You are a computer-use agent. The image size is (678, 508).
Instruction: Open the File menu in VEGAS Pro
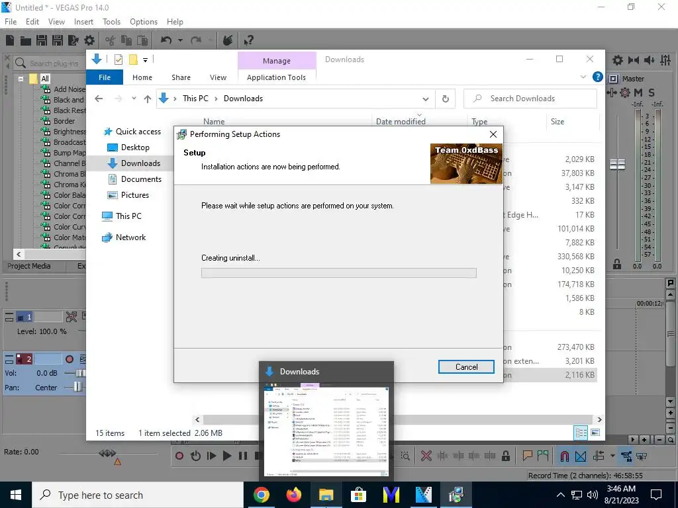click(x=11, y=22)
